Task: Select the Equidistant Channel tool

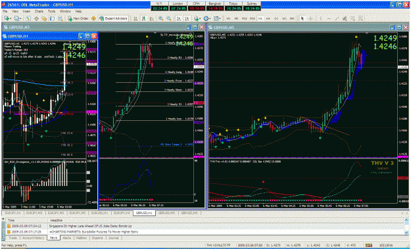Action: [x=345, y=18]
